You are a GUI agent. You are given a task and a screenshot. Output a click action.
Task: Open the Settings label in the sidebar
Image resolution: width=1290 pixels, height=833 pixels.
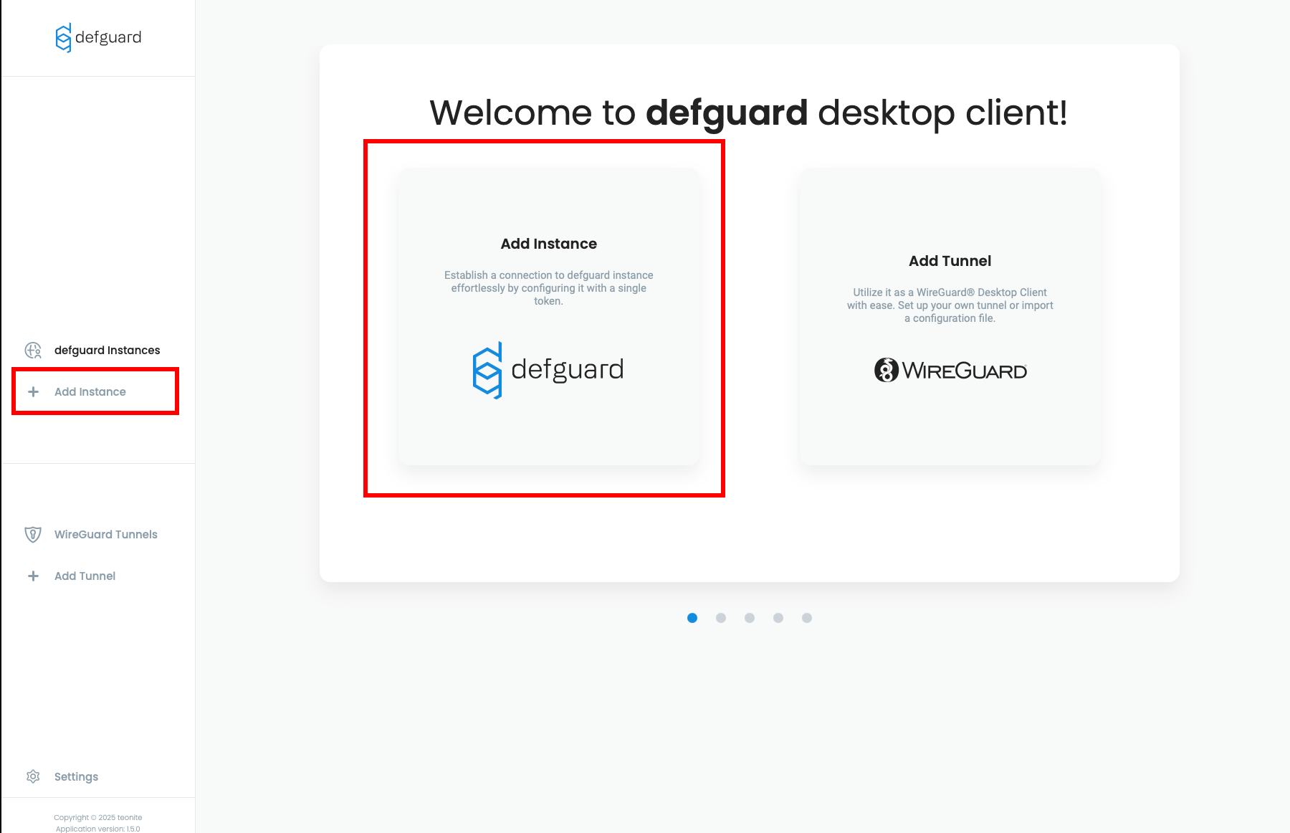76,776
